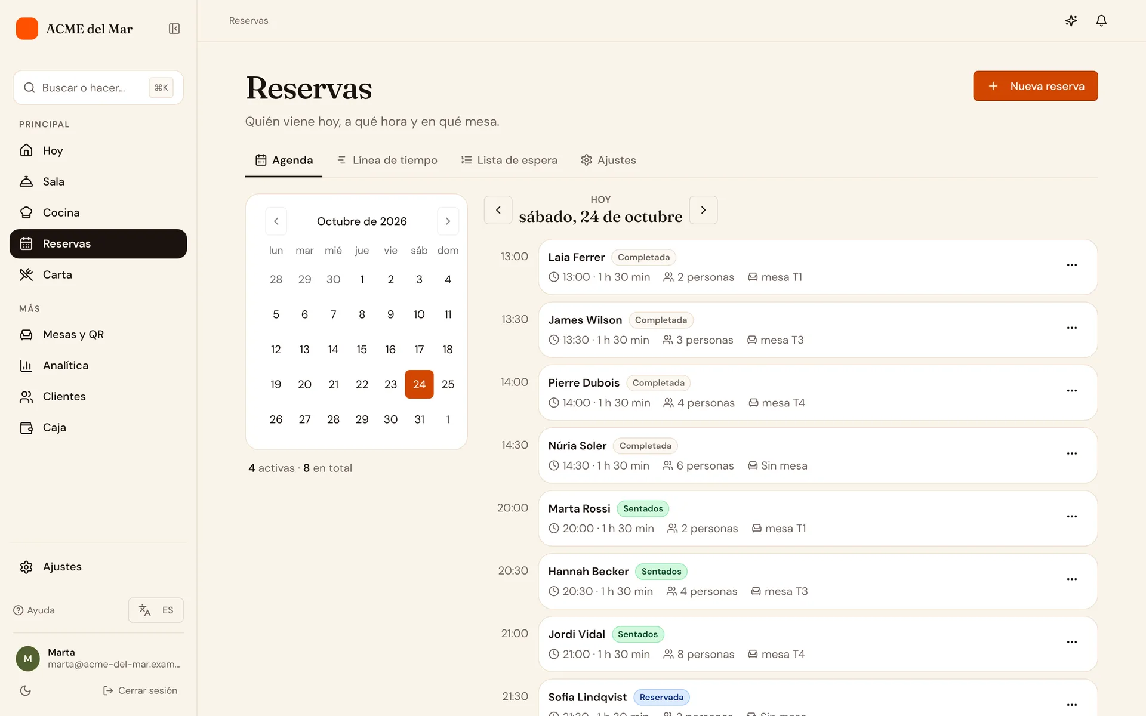Screen dimensions: 1146x716
Task: Open the Analítica page
Action: pyautogui.click(x=98, y=365)
